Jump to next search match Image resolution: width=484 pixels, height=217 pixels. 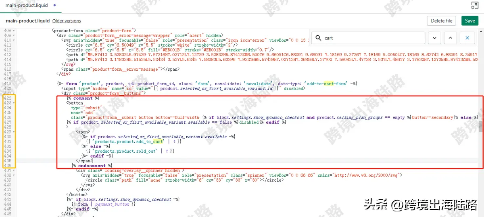[x=434, y=38]
